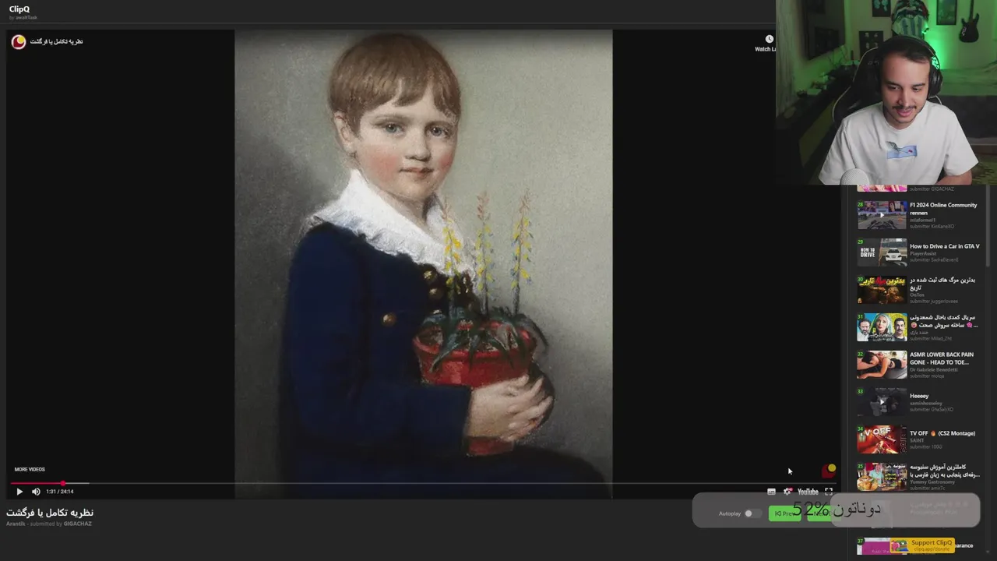Screen dimensions: 997x561
Task: Open the HOW TO DRIVE video thumbnail
Action: pos(882,252)
